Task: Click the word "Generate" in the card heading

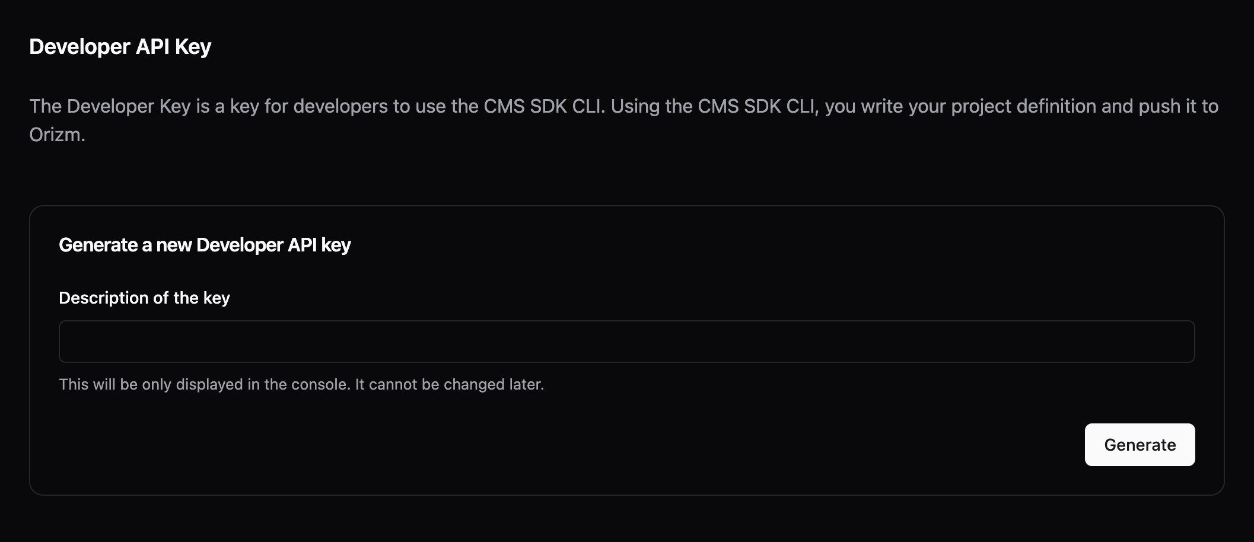Action: (x=98, y=245)
